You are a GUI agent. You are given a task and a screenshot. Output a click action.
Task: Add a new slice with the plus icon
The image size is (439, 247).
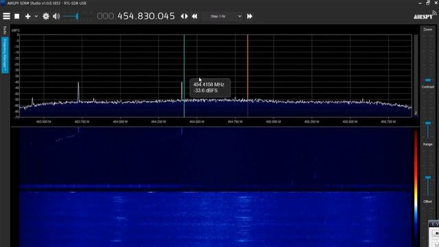[x=27, y=16]
